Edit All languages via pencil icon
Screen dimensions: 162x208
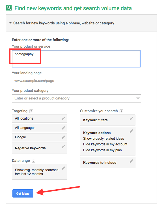click(63, 128)
